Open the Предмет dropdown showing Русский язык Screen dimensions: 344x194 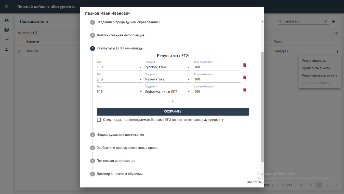(x=168, y=67)
